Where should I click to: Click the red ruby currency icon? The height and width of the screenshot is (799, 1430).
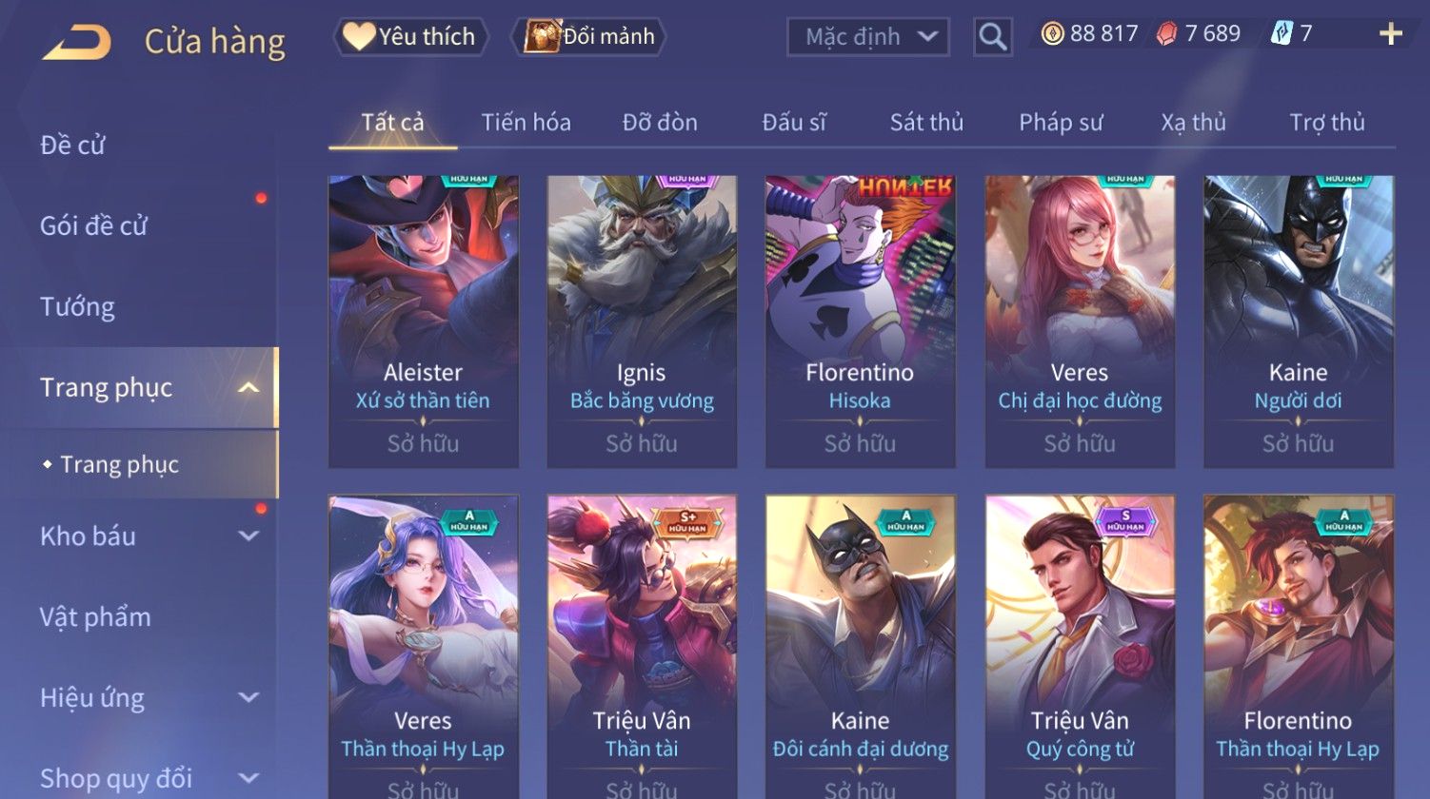pos(1166,35)
